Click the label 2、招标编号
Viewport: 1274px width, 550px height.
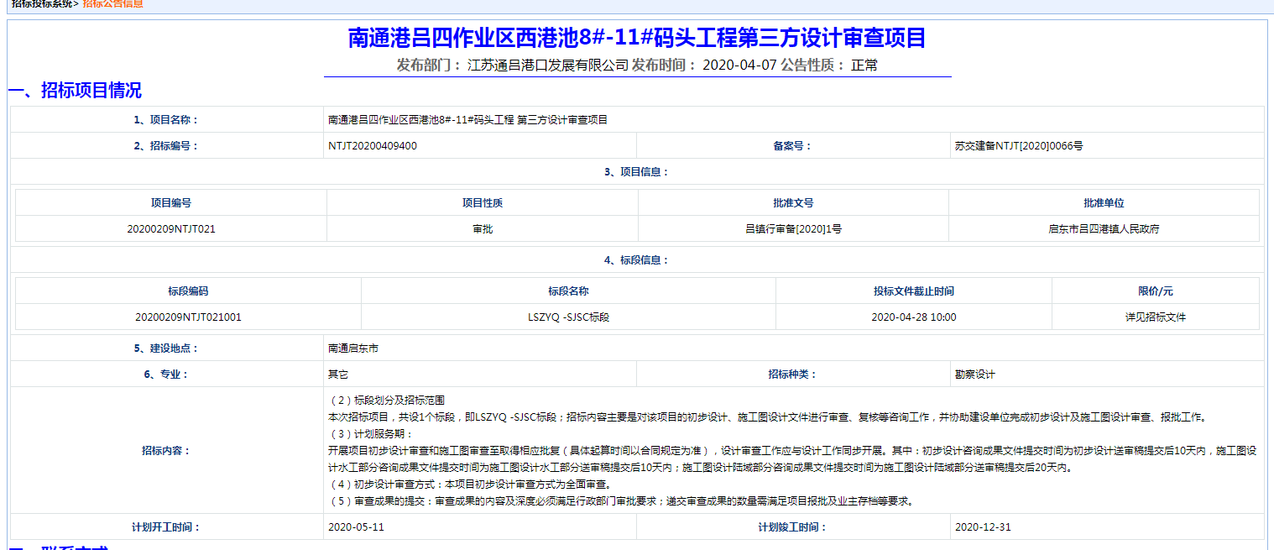167,146
